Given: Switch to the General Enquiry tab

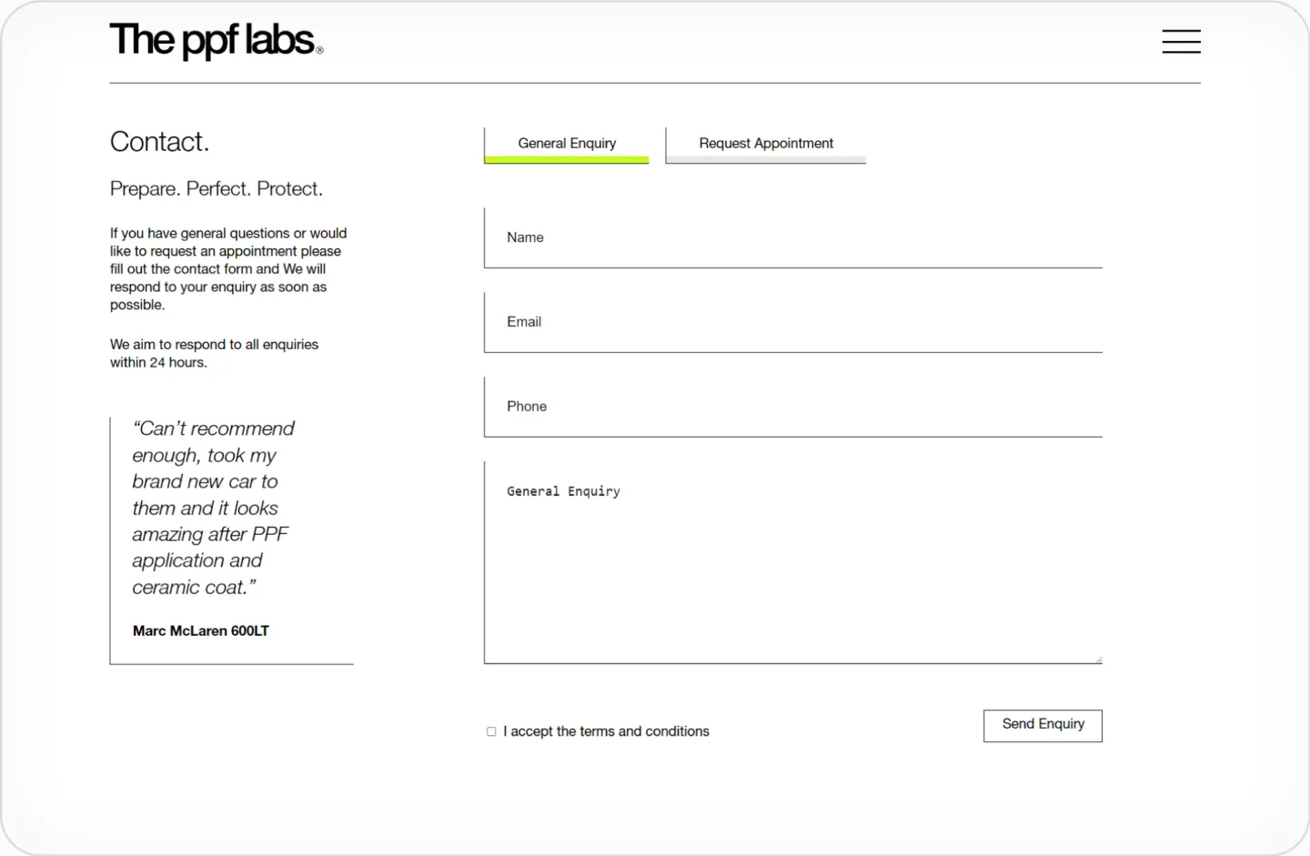Looking at the screenshot, I should [x=567, y=144].
